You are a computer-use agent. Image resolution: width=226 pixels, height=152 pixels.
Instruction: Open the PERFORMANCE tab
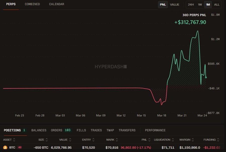[x=155, y=130]
